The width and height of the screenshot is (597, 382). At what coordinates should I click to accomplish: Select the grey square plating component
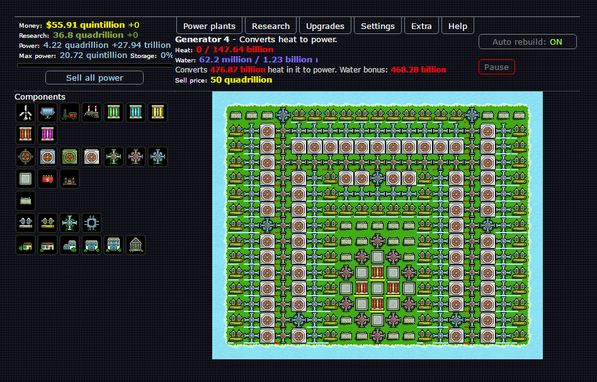pyautogui.click(x=26, y=179)
